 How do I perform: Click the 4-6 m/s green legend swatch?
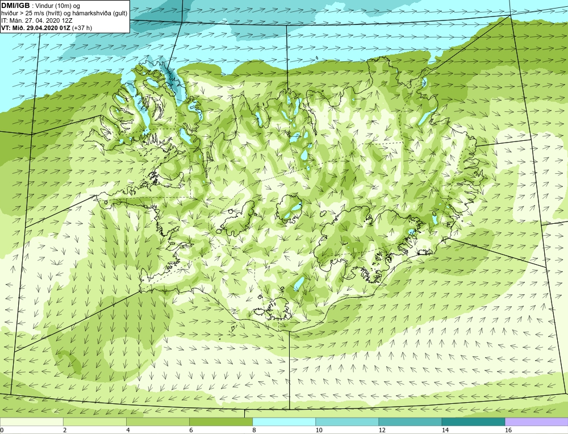point(157,422)
